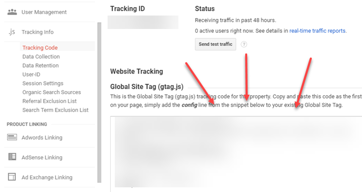Viewport: 362px width, 192px height.
Task: Click the User Management people icon
Action: [x=12, y=12]
